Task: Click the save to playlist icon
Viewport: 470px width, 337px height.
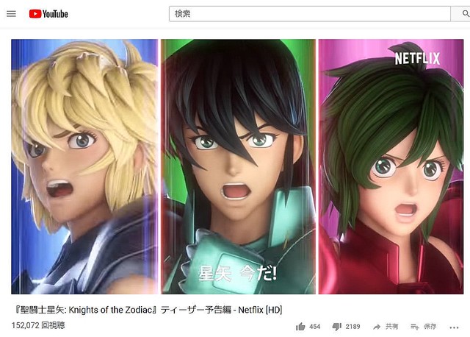Action: [x=415, y=327]
